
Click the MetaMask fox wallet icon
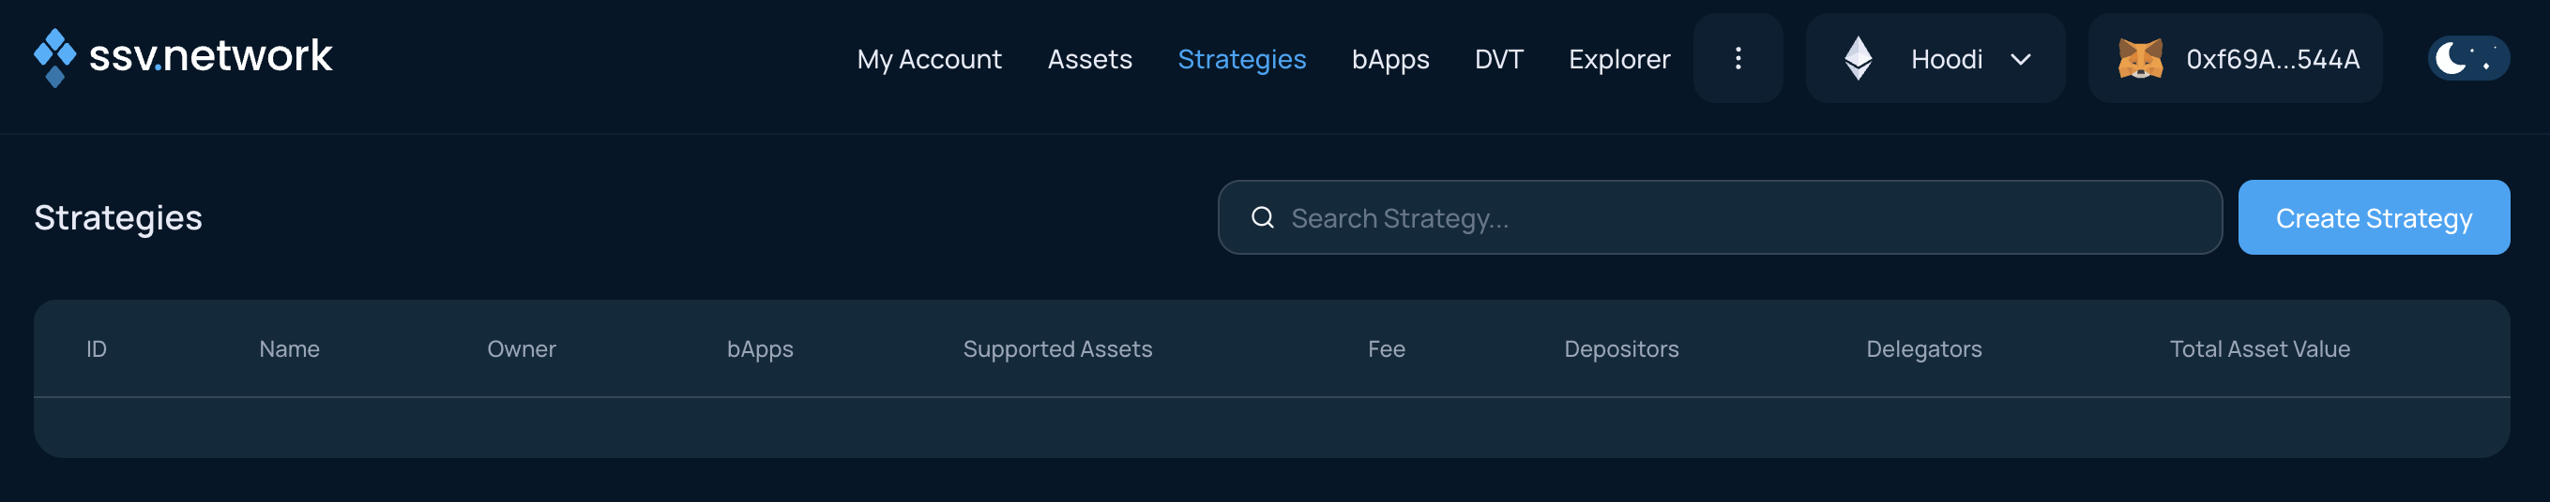click(x=2139, y=59)
